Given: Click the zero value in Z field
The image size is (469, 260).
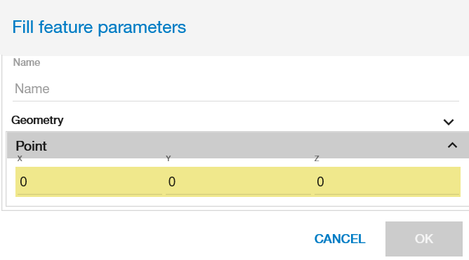Looking at the screenshot, I should pyautogui.click(x=320, y=182).
